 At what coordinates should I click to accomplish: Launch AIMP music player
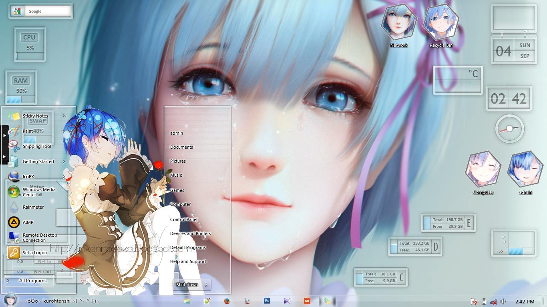(x=28, y=222)
